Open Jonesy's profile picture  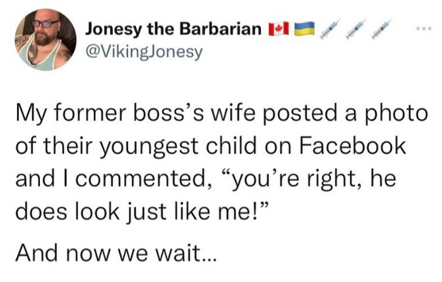click(45, 39)
